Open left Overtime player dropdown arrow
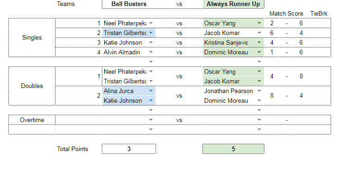The height and width of the screenshot is (170, 338). pyautogui.click(x=151, y=120)
